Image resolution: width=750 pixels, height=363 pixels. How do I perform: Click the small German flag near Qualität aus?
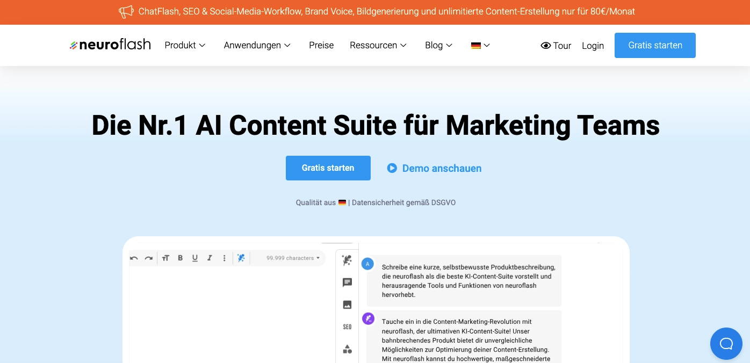click(342, 202)
